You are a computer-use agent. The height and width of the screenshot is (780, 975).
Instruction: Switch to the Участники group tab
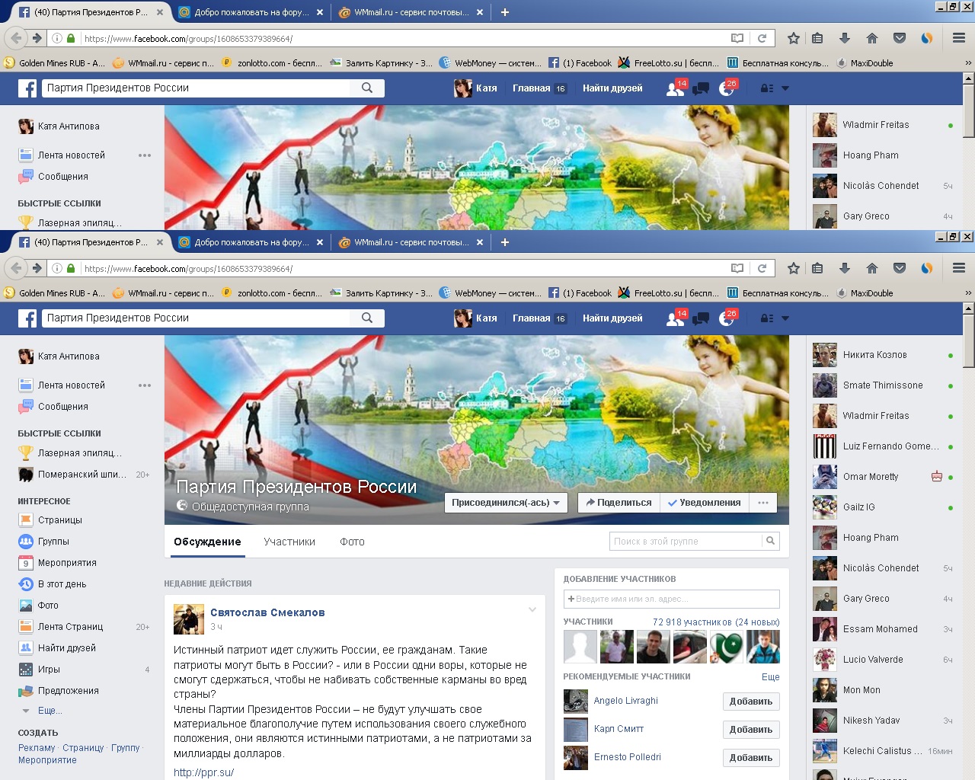[289, 542]
